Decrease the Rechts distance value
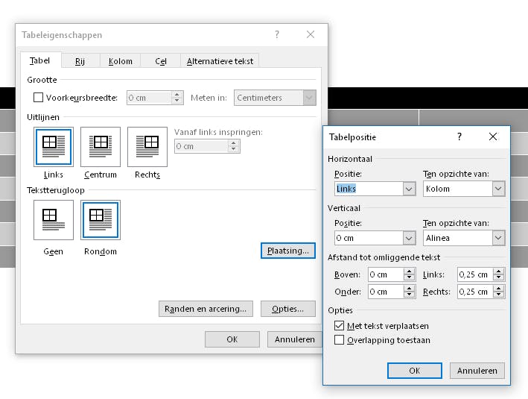This screenshot has height=399, width=528. coord(499,295)
